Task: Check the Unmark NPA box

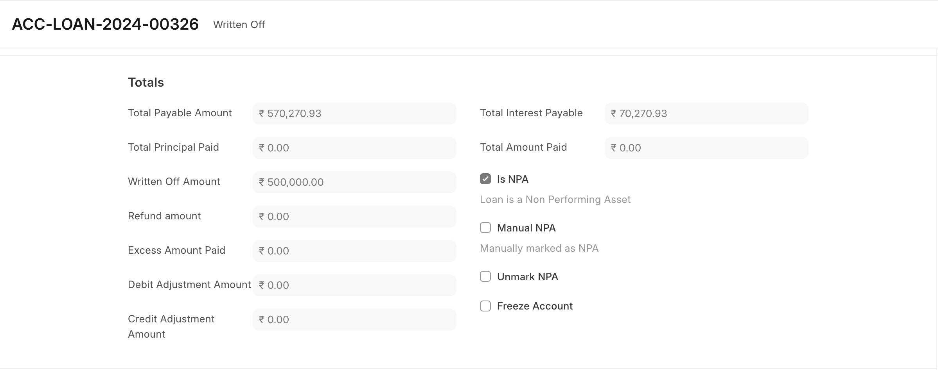Action: click(485, 277)
